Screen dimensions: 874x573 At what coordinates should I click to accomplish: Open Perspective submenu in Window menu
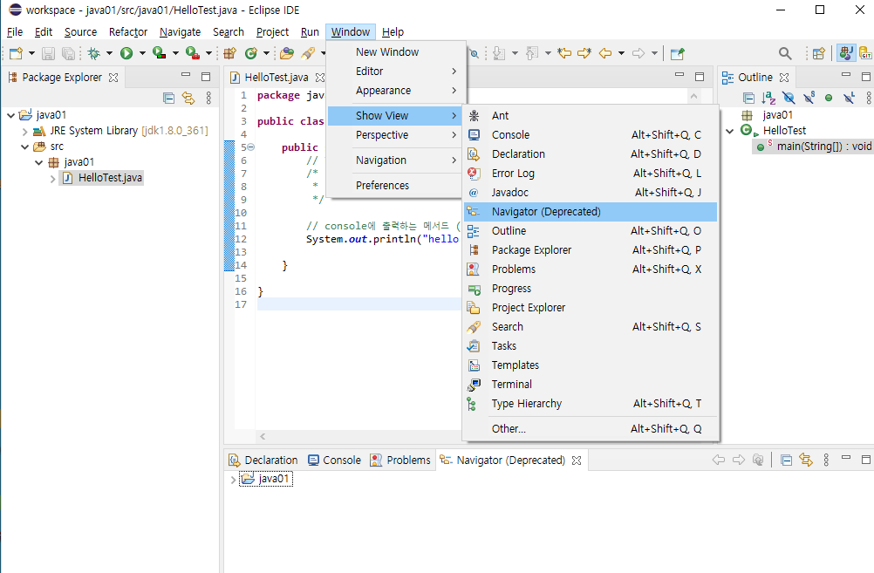395,135
